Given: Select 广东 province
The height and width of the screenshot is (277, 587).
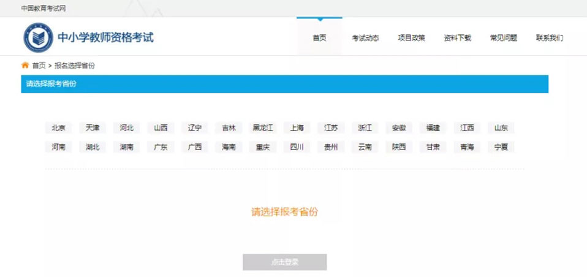Looking at the screenshot, I should click(161, 147).
